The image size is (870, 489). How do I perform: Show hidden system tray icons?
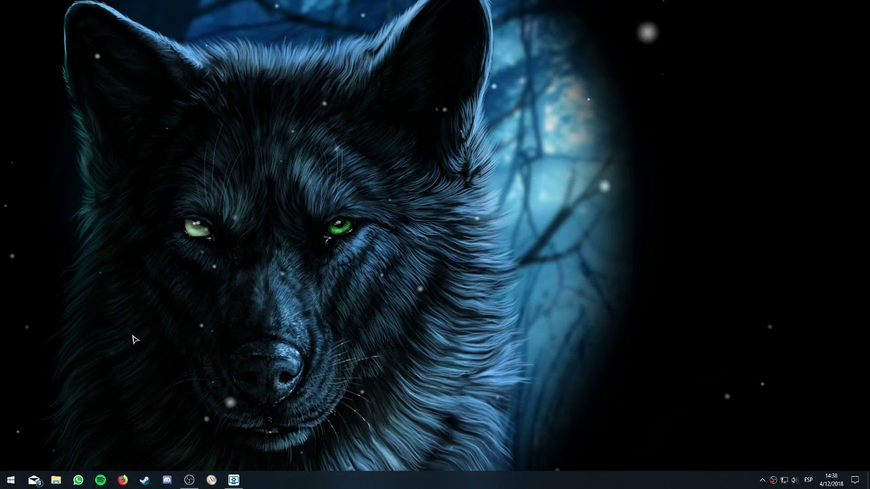tap(762, 480)
